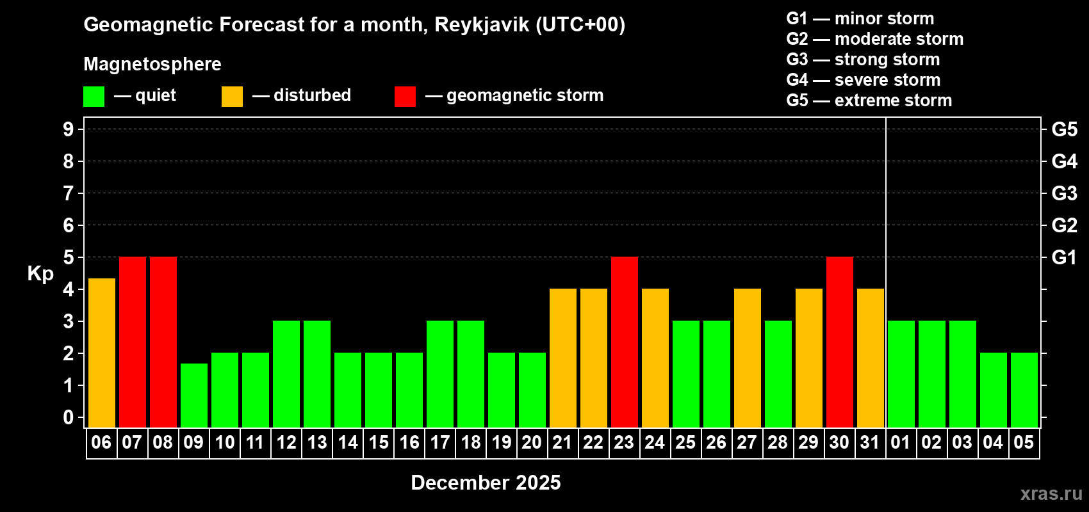This screenshot has width=1089, height=512.
Task: Click the short green bar for day 09
Action: (194, 396)
